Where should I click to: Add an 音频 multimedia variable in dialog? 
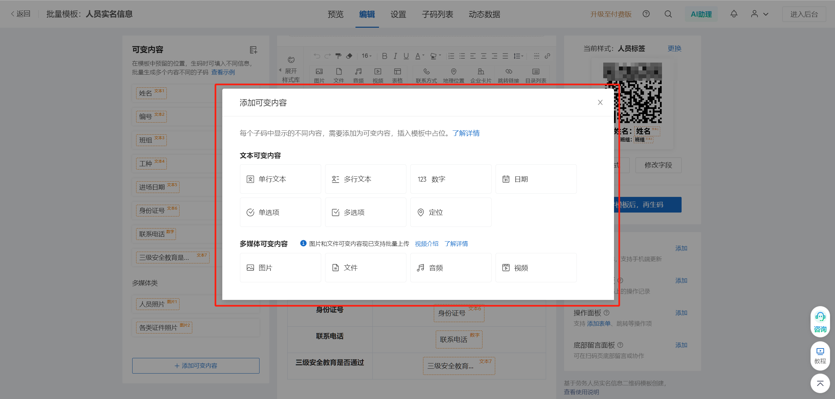tap(451, 268)
